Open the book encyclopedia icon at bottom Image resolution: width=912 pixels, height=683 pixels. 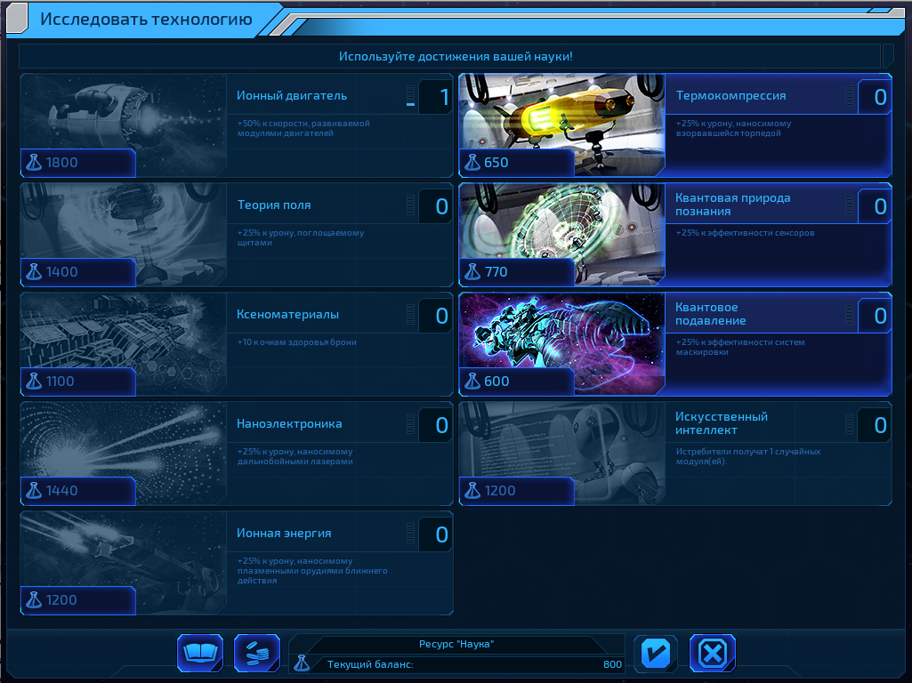coord(199,654)
